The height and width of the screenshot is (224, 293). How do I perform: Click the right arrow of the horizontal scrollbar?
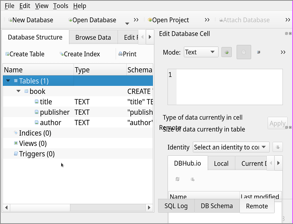(149, 208)
